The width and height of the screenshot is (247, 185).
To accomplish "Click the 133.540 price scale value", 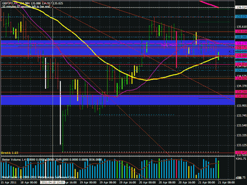I will [x=241, y=125].
